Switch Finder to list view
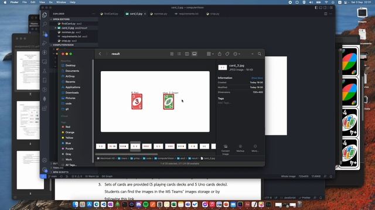The width and height of the screenshot is (375, 210). (179, 54)
